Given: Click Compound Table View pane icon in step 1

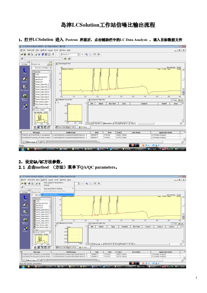Looking at the screenshot, I should point(89,100).
